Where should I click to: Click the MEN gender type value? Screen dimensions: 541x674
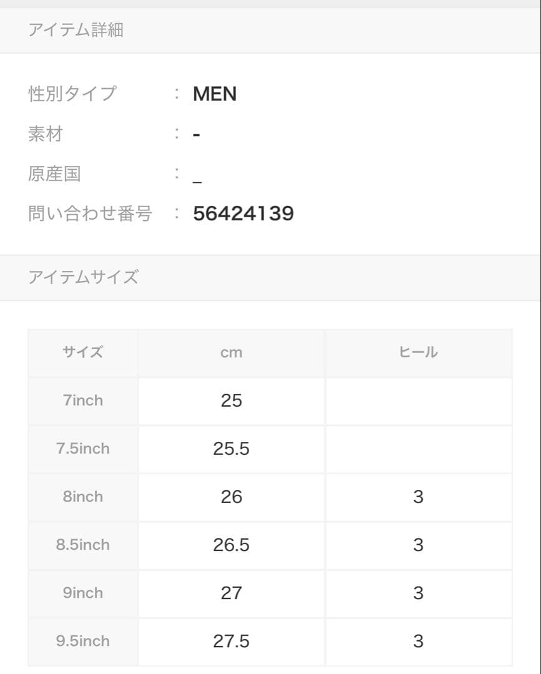click(x=215, y=94)
